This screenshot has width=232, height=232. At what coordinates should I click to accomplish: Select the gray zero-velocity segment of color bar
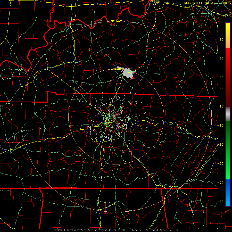[x=228, y=114]
